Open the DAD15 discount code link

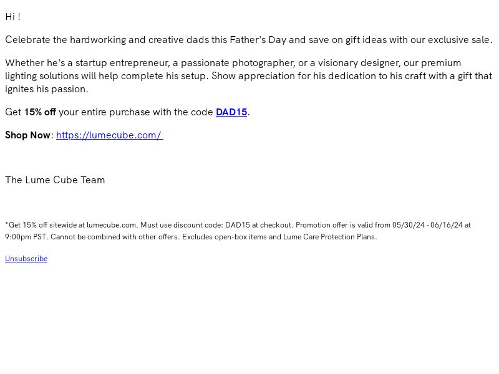[231, 112]
